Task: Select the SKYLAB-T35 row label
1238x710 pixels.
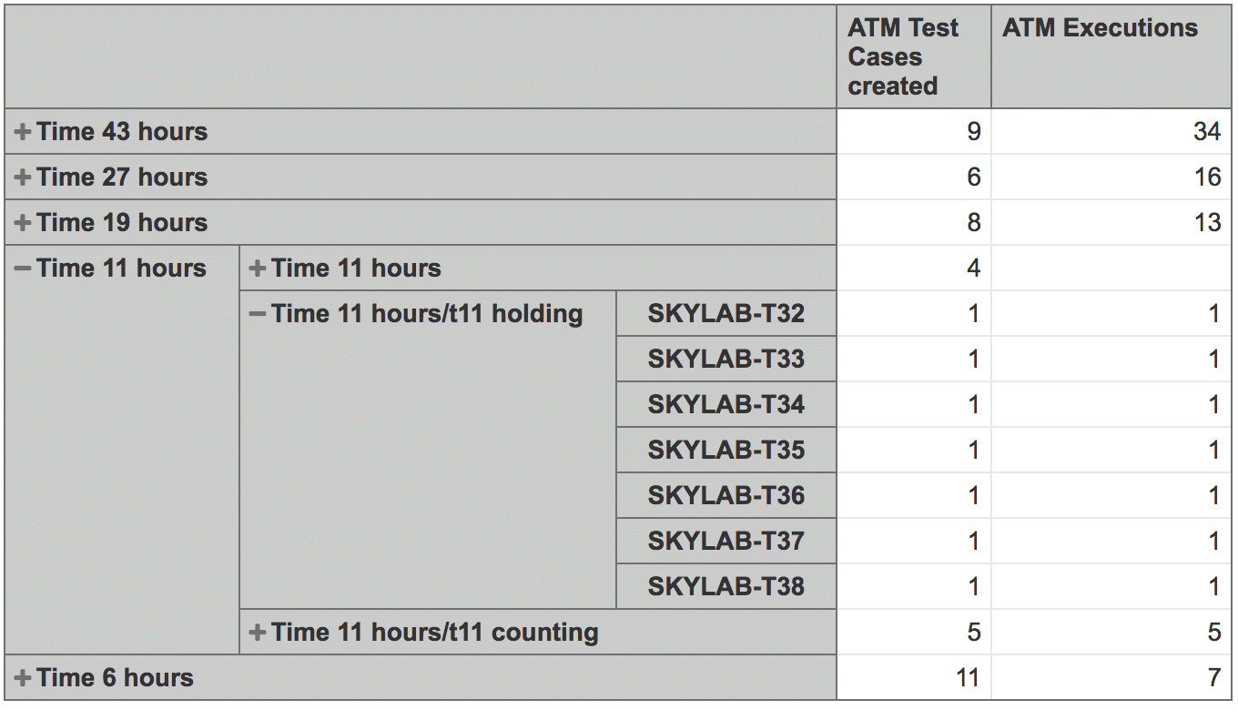Action: pyautogui.click(x=726, y=451)
